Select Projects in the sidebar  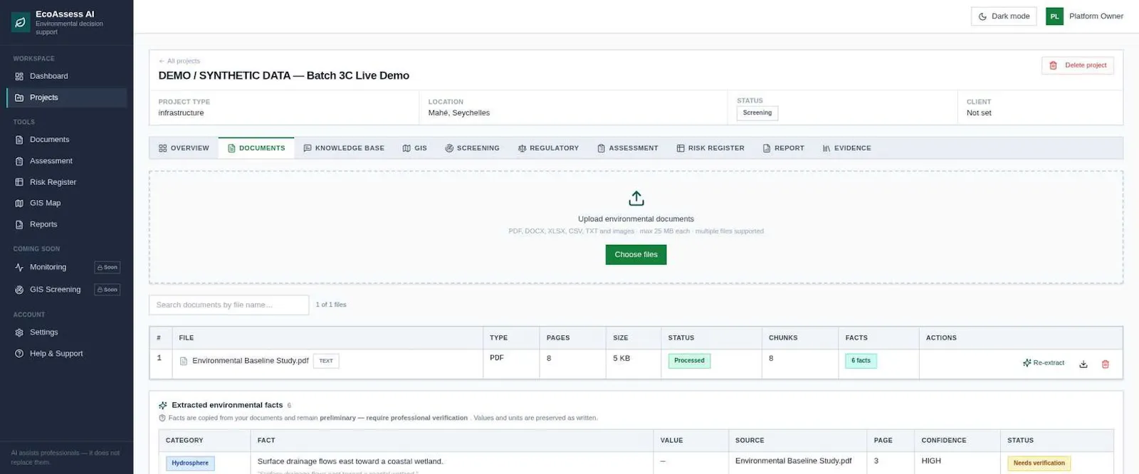66,98
